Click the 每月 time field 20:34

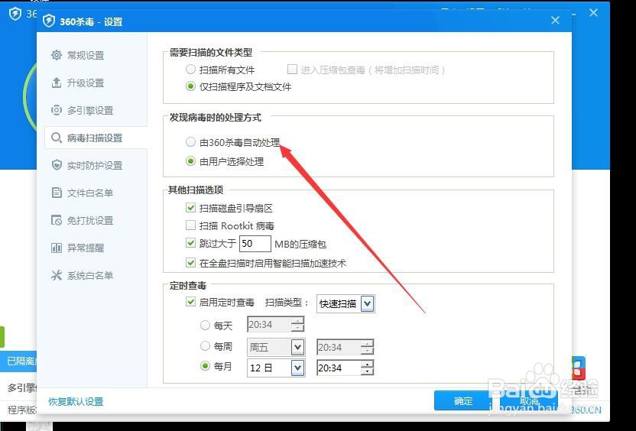339,368
